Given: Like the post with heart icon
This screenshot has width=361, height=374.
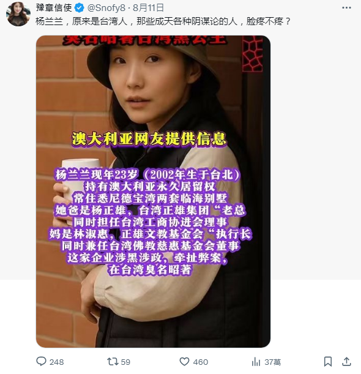Looking at the screenshot, I should (x=184, y=362).
